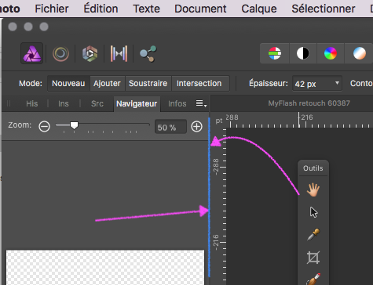Open the Document menu
The image size is (373, 285).
(200, 9)
